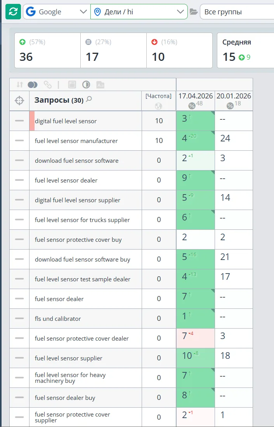The image size is (274, 427).
Task: Click dash icon for fuel sensor protective cover buy
Action: click(19, 239)
